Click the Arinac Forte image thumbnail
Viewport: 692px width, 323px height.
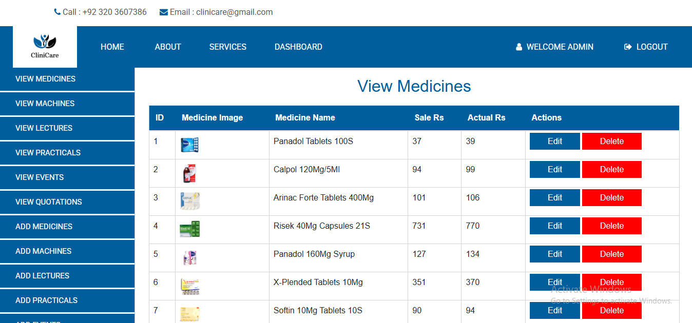pos(190,201)
